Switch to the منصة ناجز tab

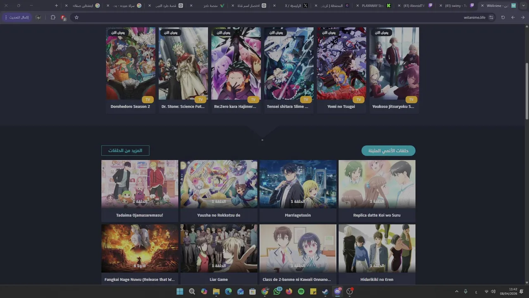[207, 5]
